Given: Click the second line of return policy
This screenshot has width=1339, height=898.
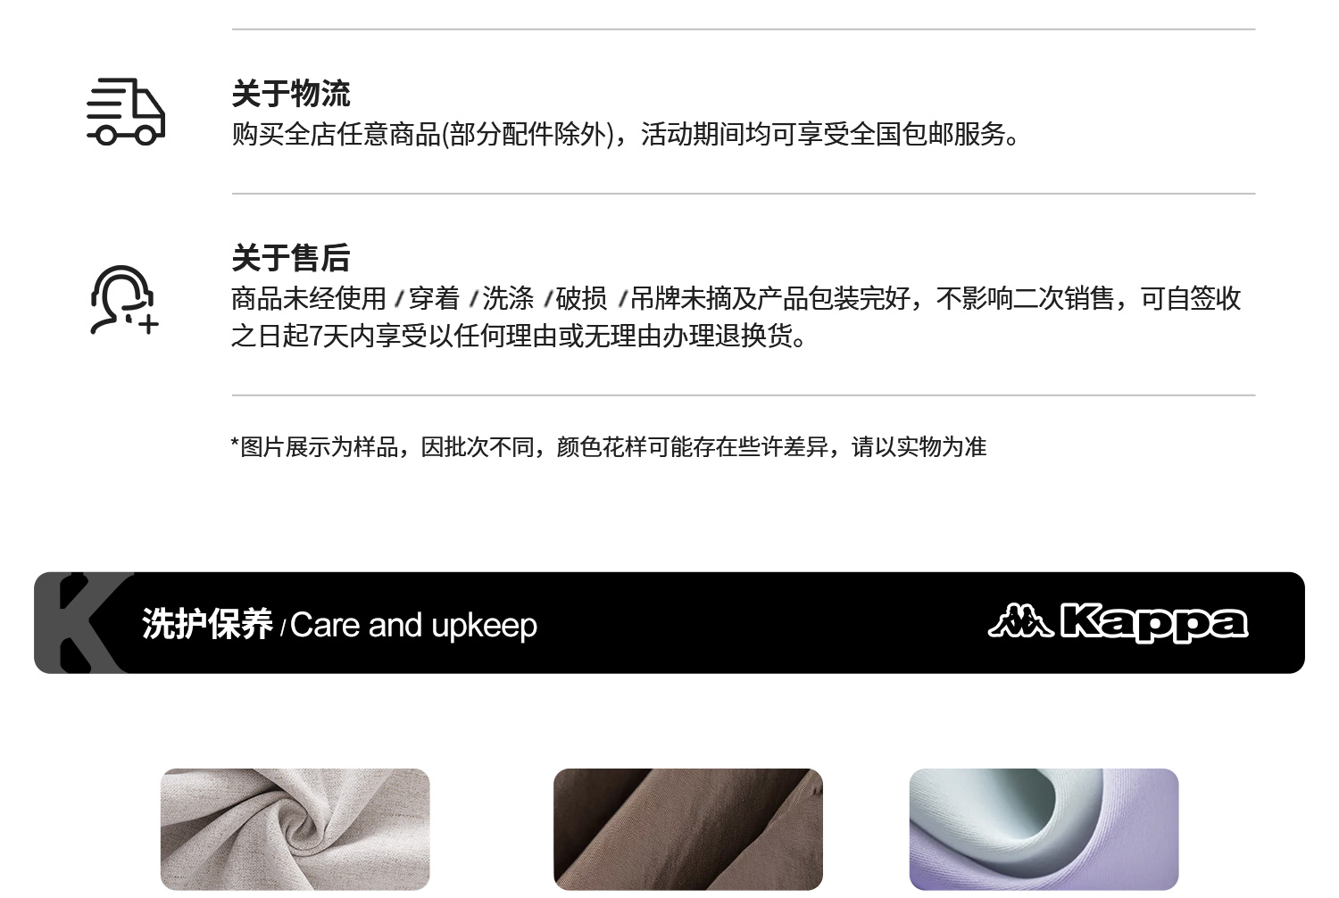Looking at the screenshot, I should pos(519,336).
